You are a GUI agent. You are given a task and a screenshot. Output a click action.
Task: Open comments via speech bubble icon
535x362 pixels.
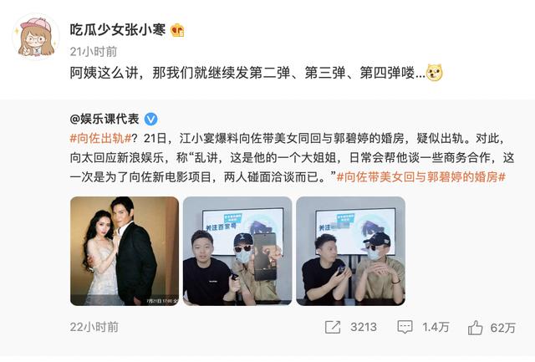[x=405, y=327]
